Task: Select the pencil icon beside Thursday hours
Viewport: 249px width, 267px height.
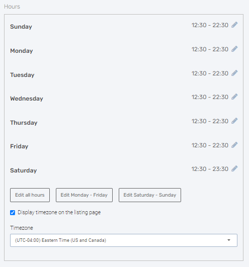Action: 234,121
